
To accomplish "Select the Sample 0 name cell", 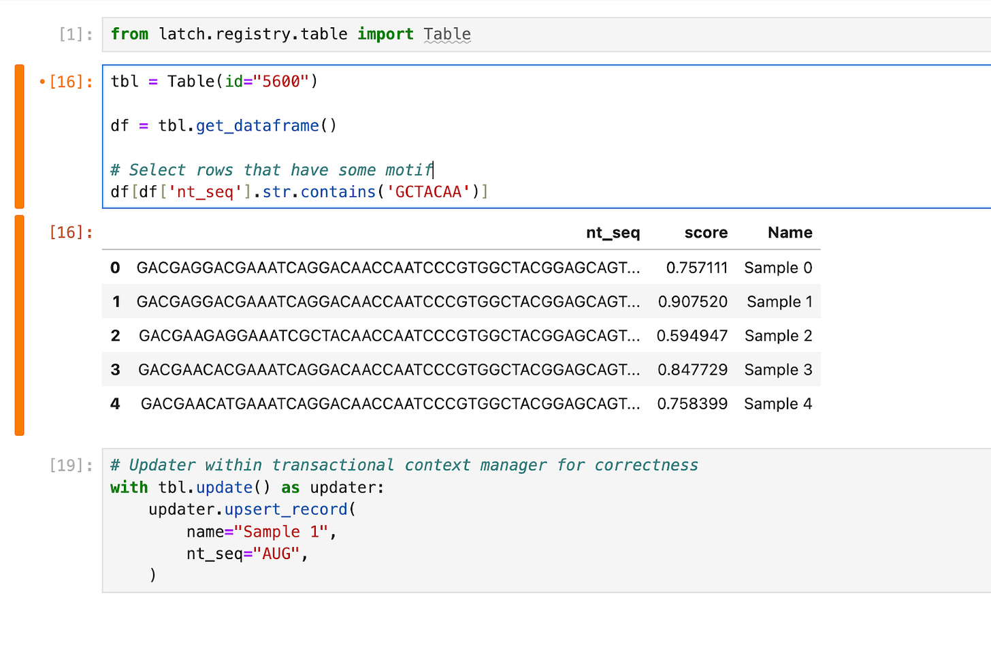I will click(x=778, y=268).
